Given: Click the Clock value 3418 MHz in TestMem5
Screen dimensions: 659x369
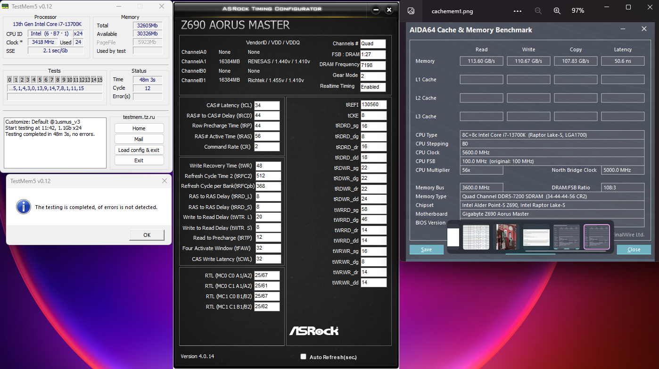Looking at the screenshot, I should click(x=42, y=42).
